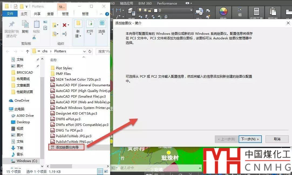Toggle the layer freeze sun icon

coord(145,11)
